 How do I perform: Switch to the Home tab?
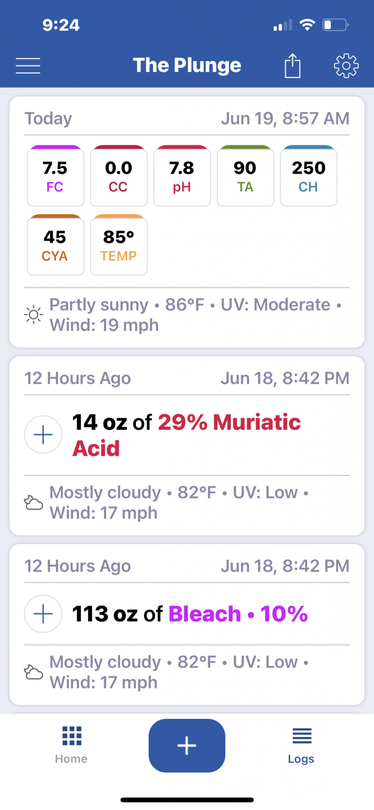click(x=72, y=745)
